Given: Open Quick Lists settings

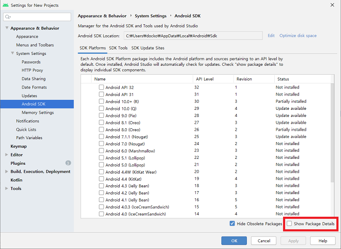Looking at the screenshot, I should click(26, 130).
